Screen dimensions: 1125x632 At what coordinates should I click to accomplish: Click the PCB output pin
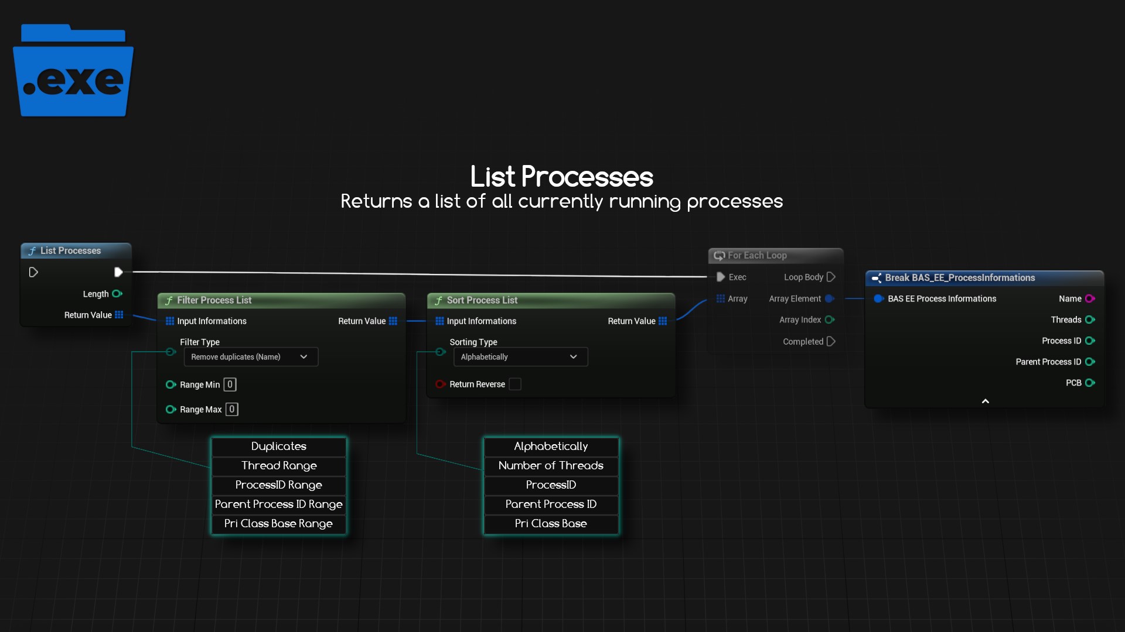click(x=1090, y=383)
